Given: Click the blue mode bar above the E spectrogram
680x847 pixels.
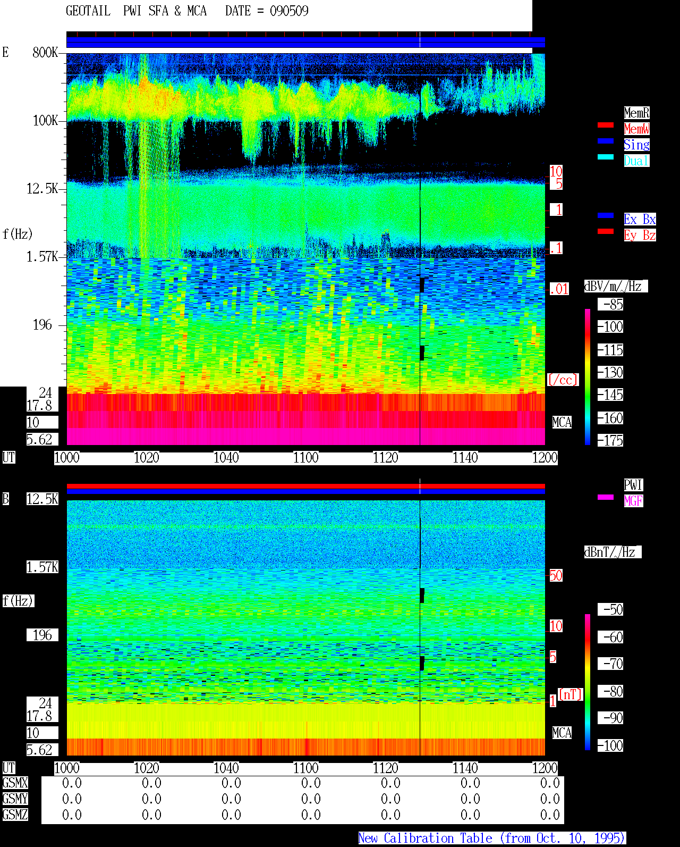Looking at the screenshot, I should [305, 42].
